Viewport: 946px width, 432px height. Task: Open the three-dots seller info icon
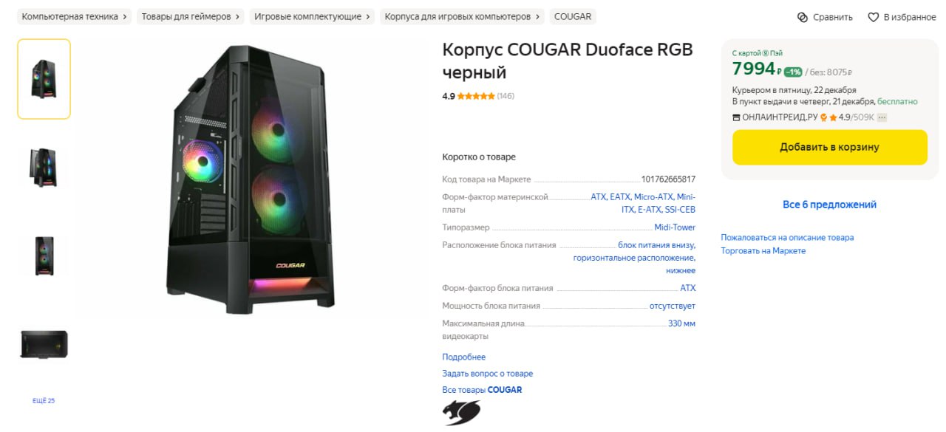(x=882, y=117)
